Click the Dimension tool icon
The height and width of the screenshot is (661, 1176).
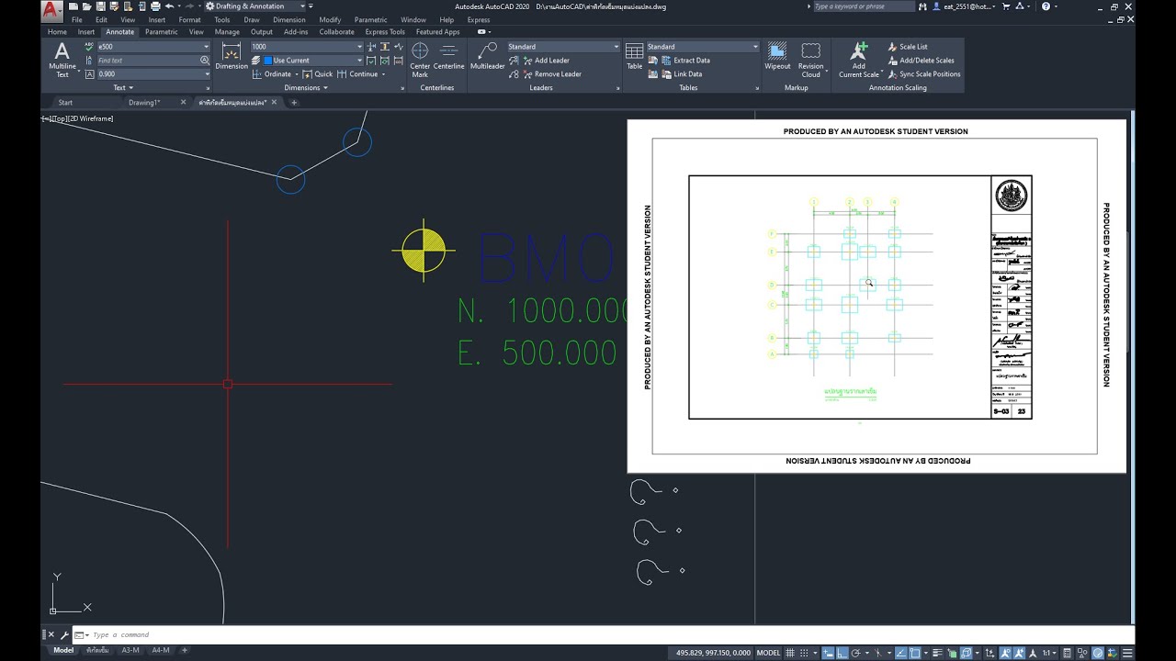(x=232, y=56)
